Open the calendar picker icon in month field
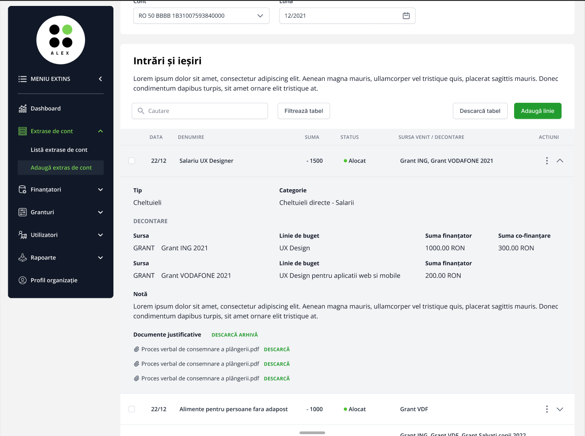 (406, 16)
